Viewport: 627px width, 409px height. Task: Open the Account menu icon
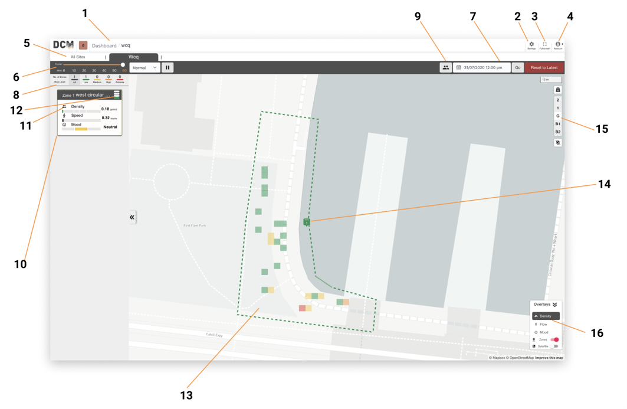tap(558, 45)
